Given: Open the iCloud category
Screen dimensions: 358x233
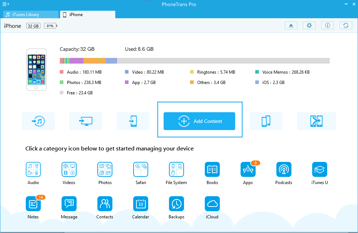Looking at the screenshot, I should [212, 204].
